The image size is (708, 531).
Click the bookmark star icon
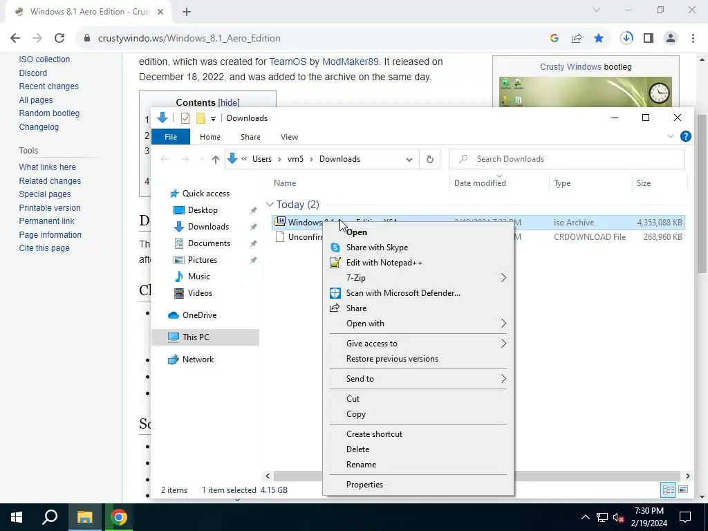(599, 39)
